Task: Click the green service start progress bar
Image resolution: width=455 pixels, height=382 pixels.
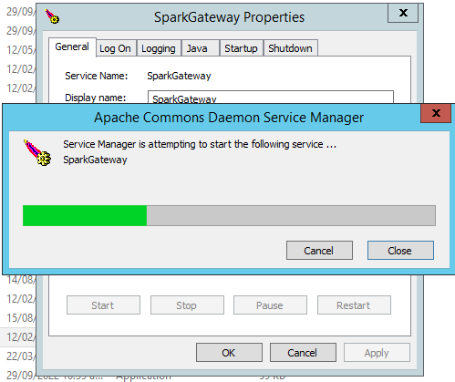Action: tap(229, 215)
